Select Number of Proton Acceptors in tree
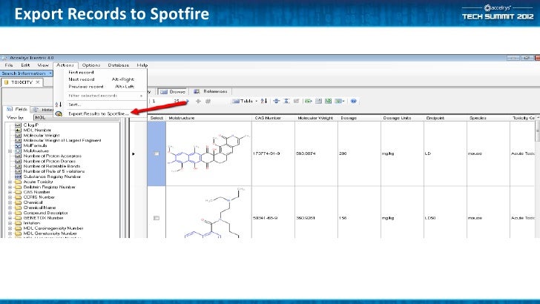The image size is (540, 304). [53, 156]
